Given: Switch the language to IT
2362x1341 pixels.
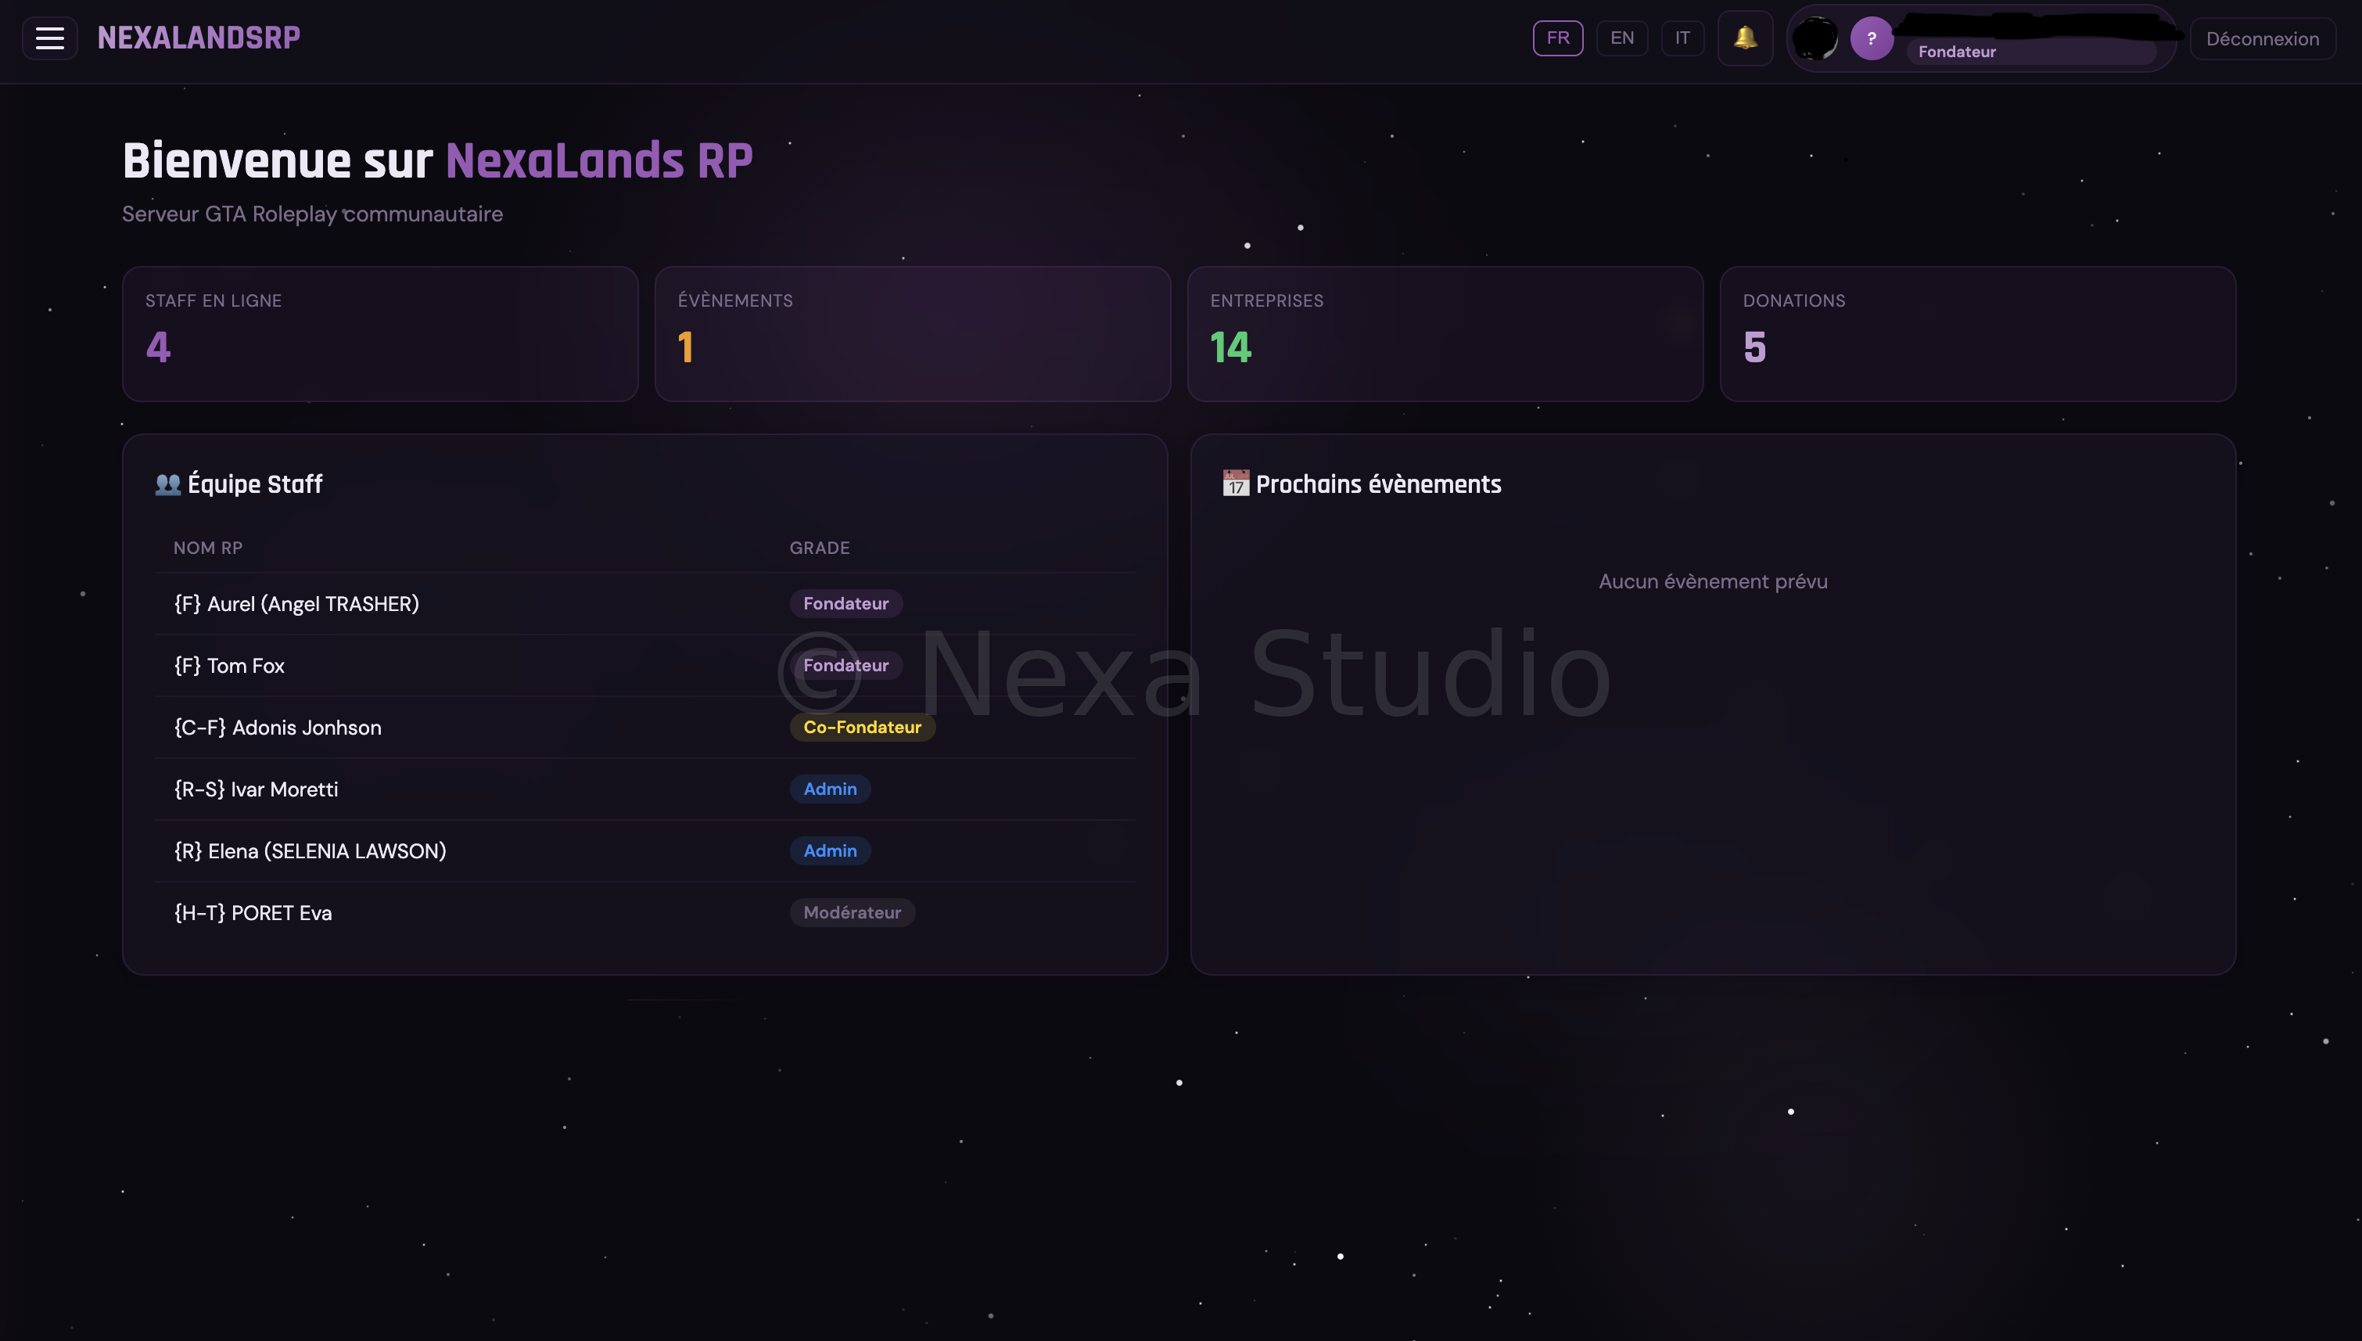Looking at the screenshot, I should 1682,38.
